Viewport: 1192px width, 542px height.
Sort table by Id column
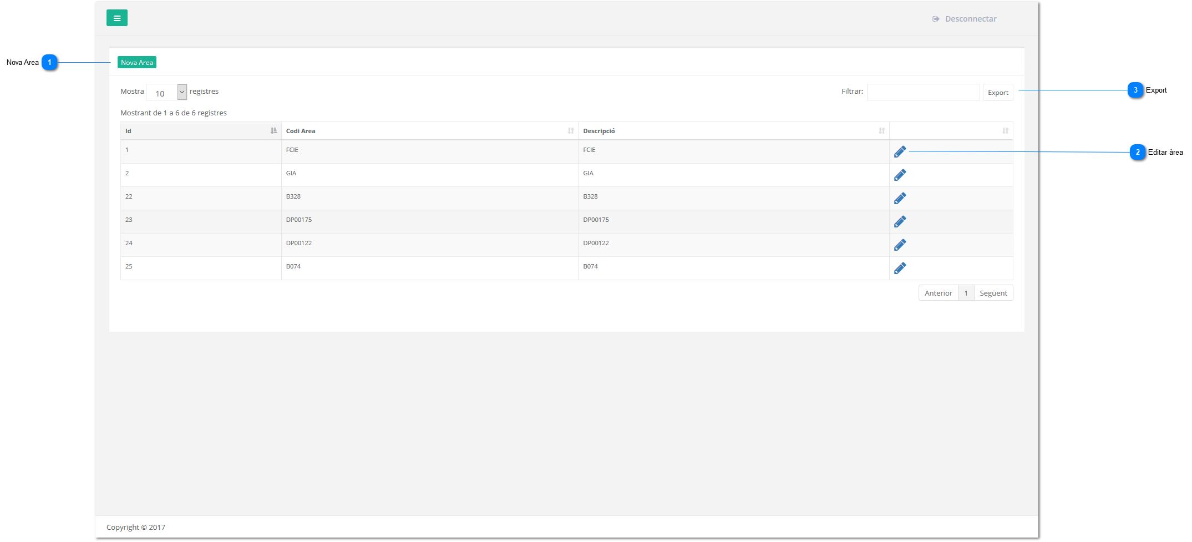[200, 131]
